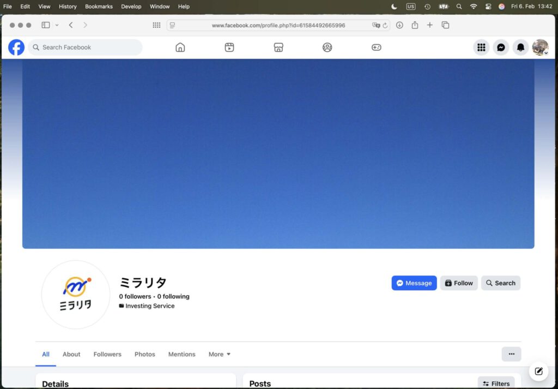Image resolution: width=558 pixels, height=389 pixels.
Task: Click the 0 followers link
Action: (135, 296)
